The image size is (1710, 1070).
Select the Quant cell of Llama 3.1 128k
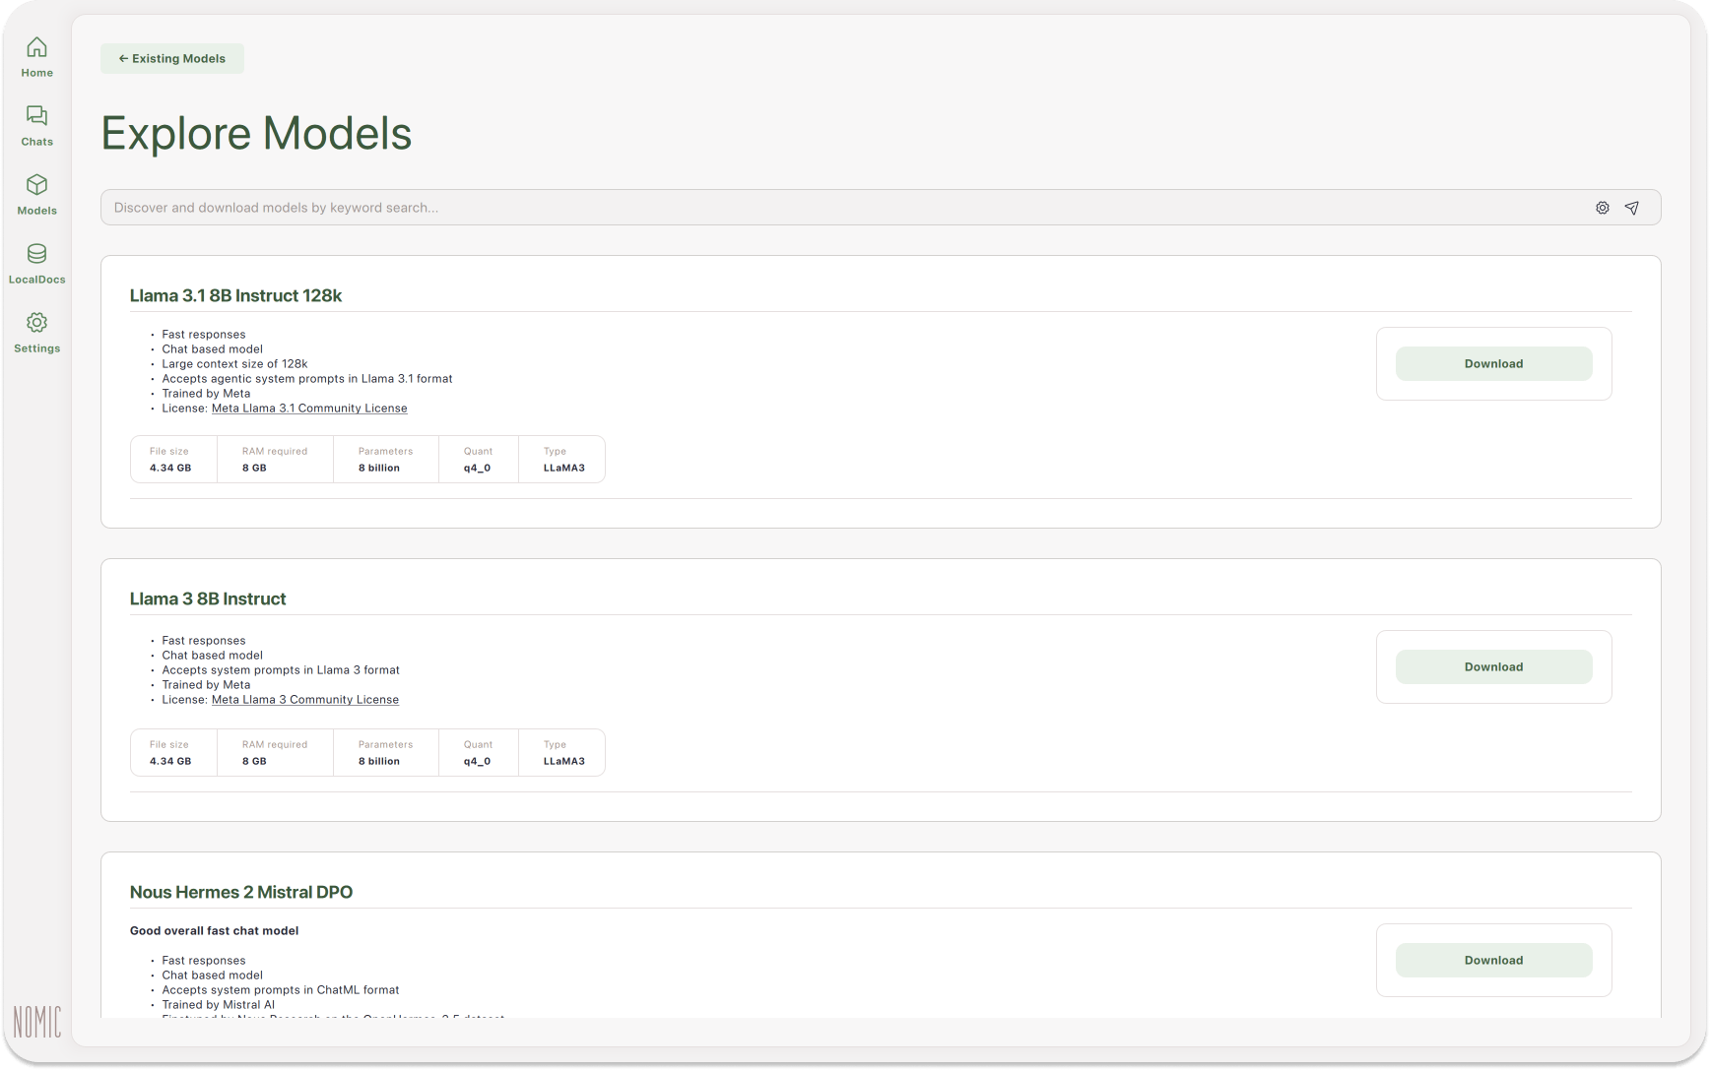click(x=479, y=460)
